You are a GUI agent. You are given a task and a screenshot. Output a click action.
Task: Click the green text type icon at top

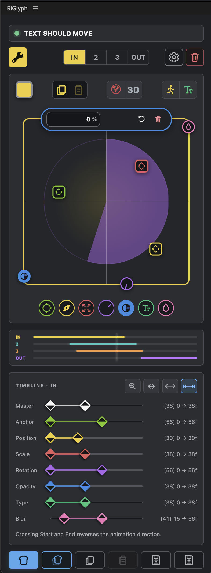click(188, 90)
